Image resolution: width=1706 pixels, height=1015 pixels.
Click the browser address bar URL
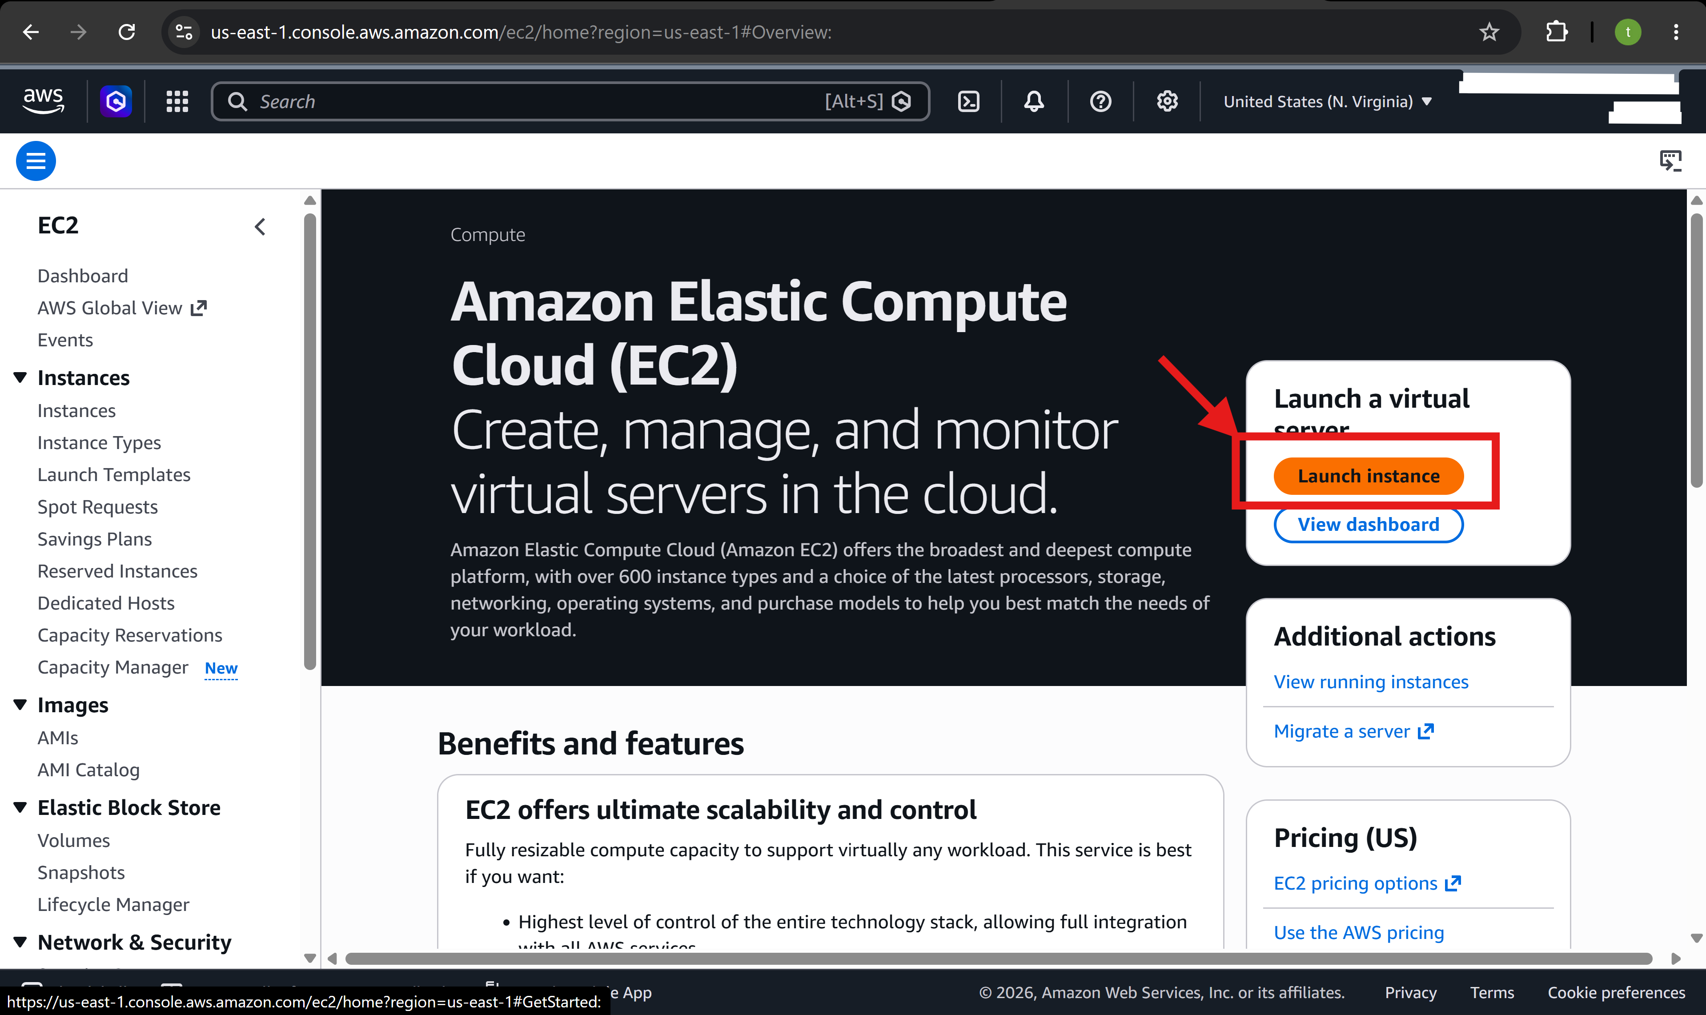(521, 32)
